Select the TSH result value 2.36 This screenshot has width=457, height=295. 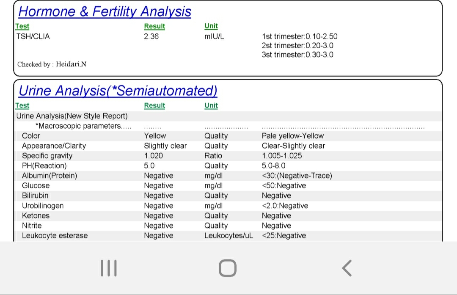tap(151, 36)
